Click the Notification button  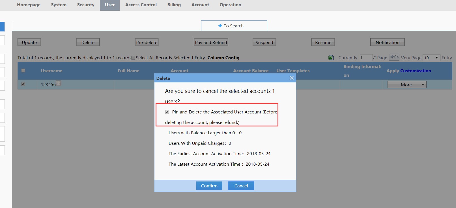coord(388,42)
